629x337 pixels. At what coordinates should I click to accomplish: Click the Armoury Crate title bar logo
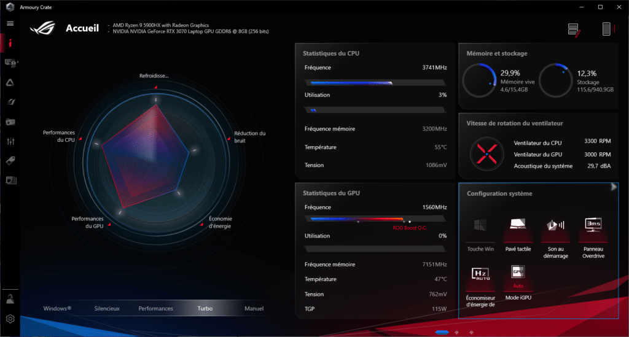point(10,7)
